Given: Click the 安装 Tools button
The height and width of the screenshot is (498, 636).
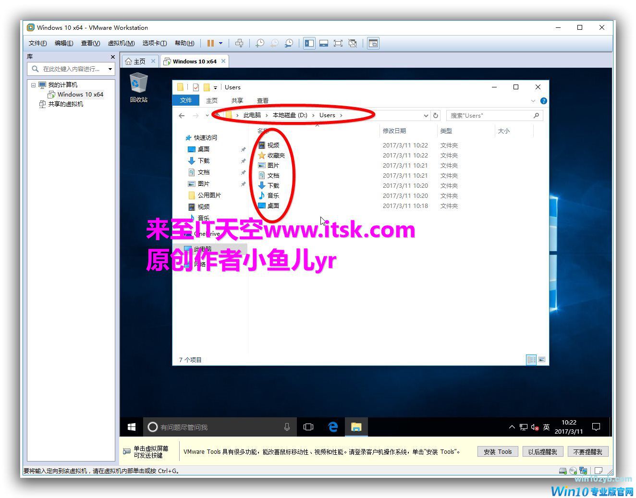Looking at the screenshot, I should (498, 451).
